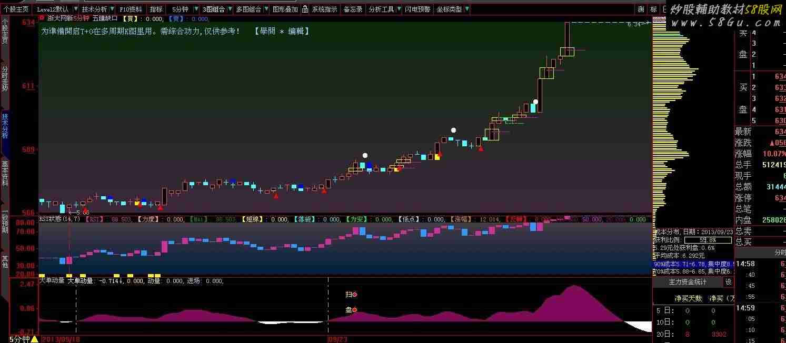This screenshot has height=343, width=786.
Task: Click the 14:59 timestamp in trade list
Action: click(745, 308)
